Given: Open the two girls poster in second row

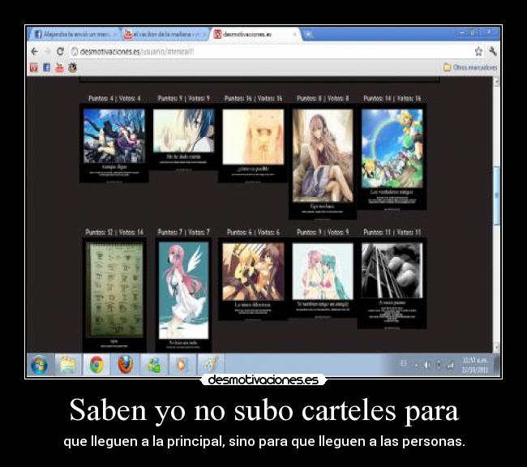Looking at the screenshot, I should 323,278.
